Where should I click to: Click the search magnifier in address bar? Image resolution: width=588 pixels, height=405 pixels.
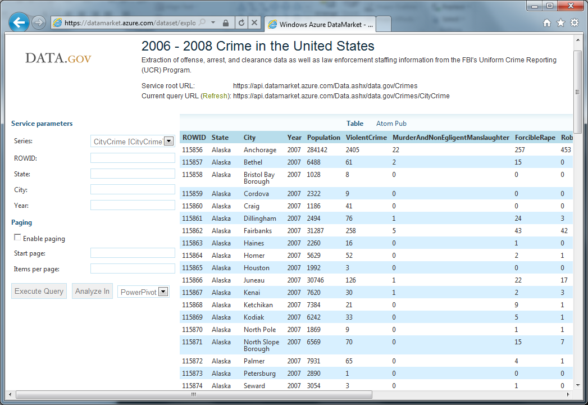pyautogui.click(x=202, y=22)
